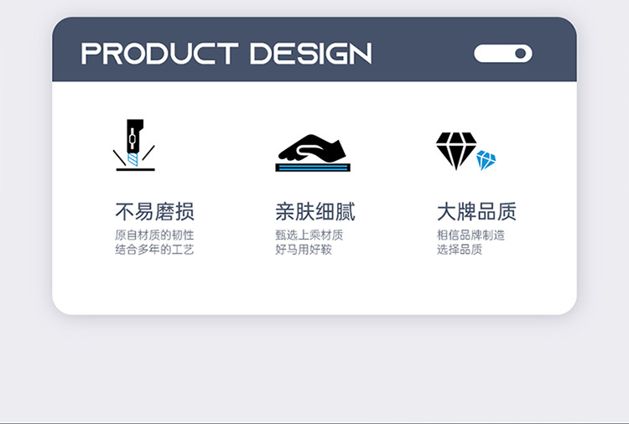Click the large black diamond icon

456,151
